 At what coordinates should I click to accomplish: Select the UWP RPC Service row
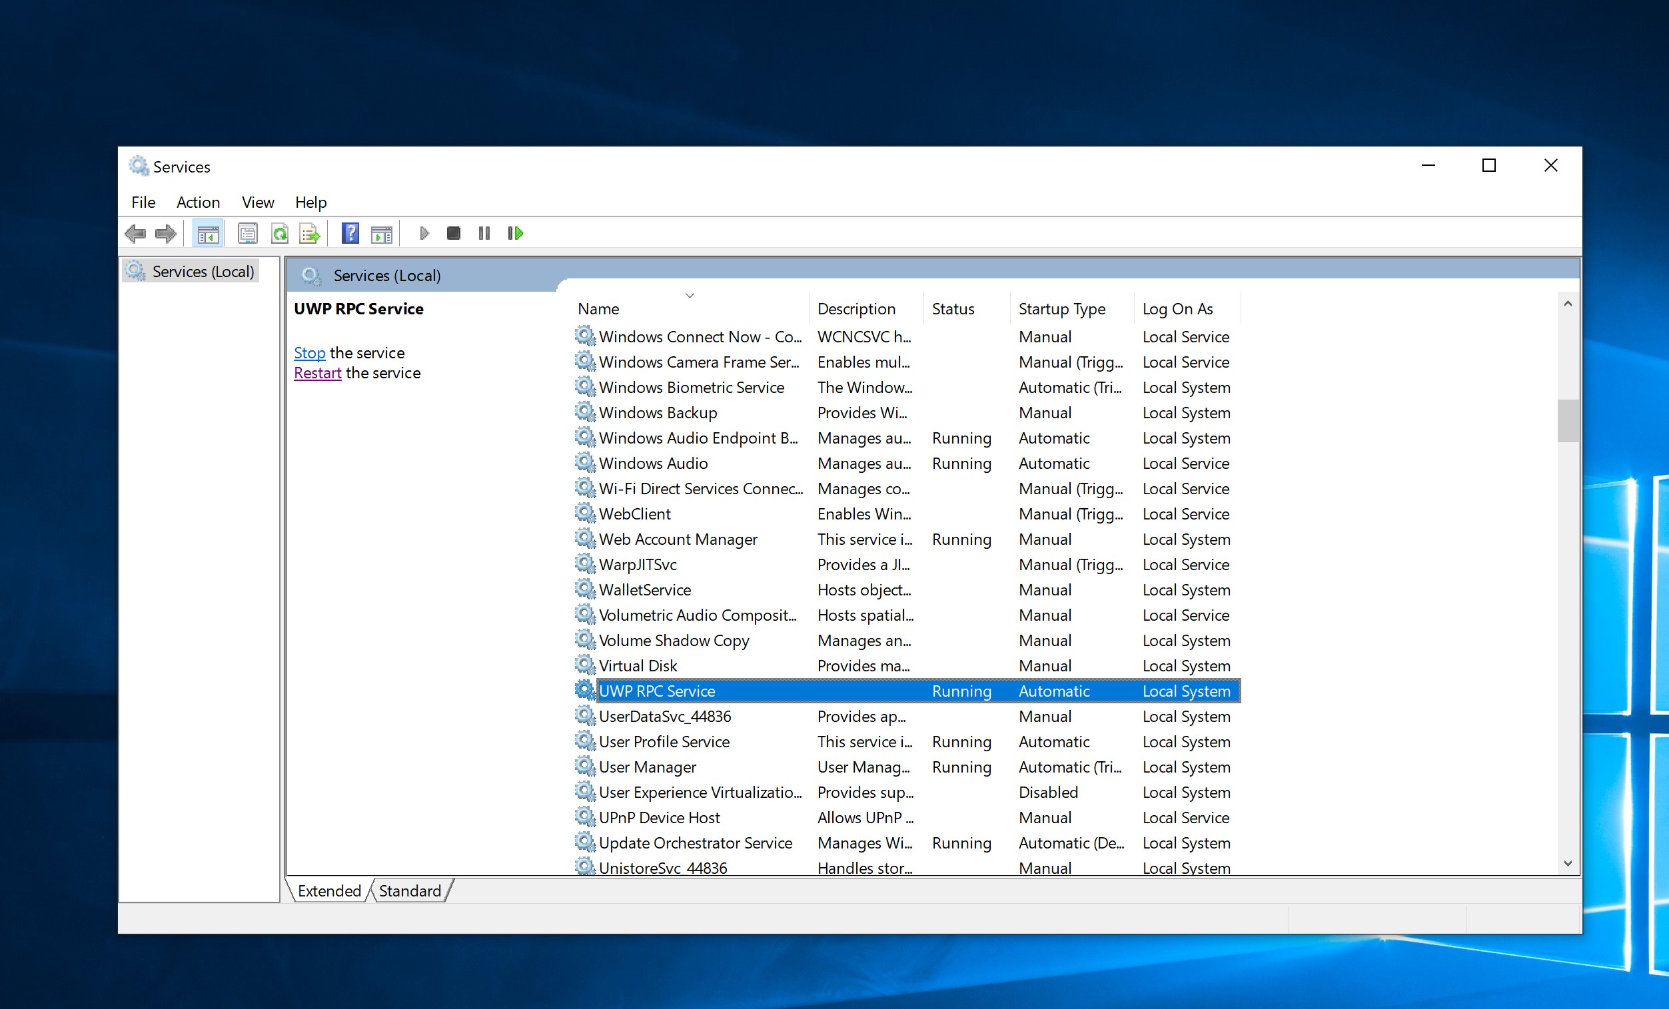tap(907, 691)
